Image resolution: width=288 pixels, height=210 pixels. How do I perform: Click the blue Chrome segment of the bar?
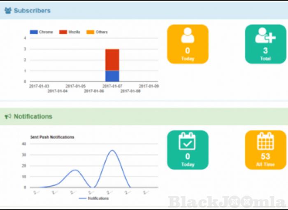point(112,76)
